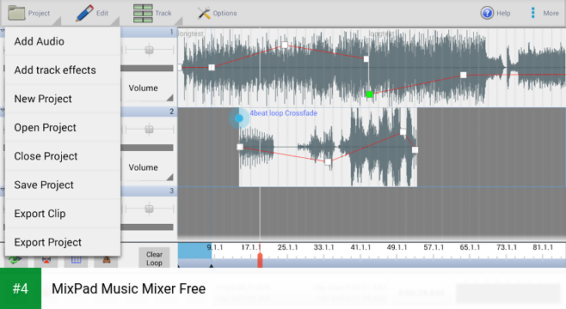Expand the Project button corner arrow
This screenshot has height=309, width=566.
click(57, 21)
